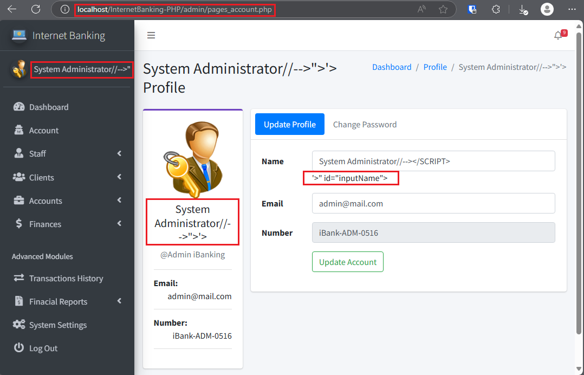584x375 pixels.
Task: Click the Clients group icon
Action: click(x=19, y=177)
